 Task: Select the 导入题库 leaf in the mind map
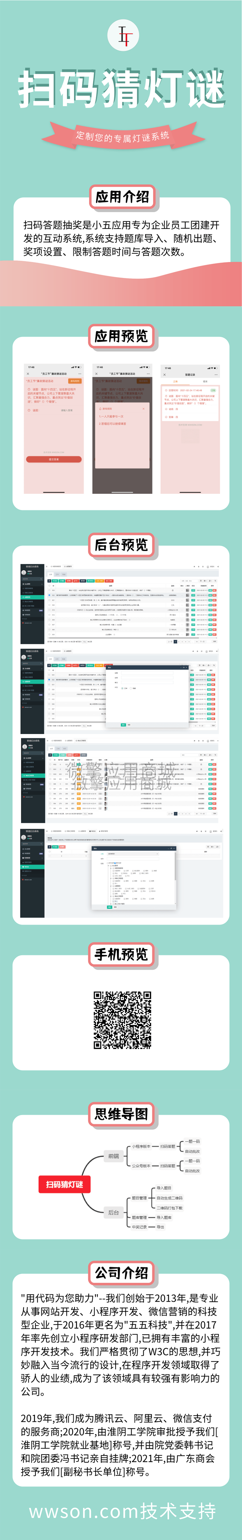coord(164,1217)
